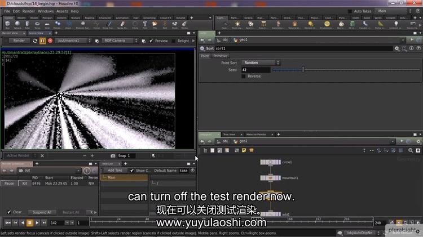Click the timeline frame scrubber bar

232,222
